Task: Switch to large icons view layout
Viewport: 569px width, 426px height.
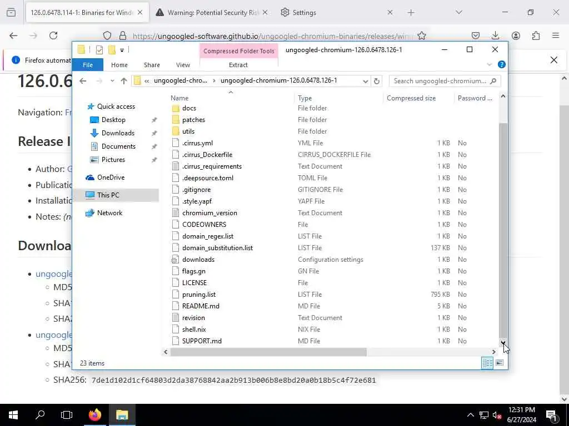Action: pyautogui.click(x=500, y=363)
